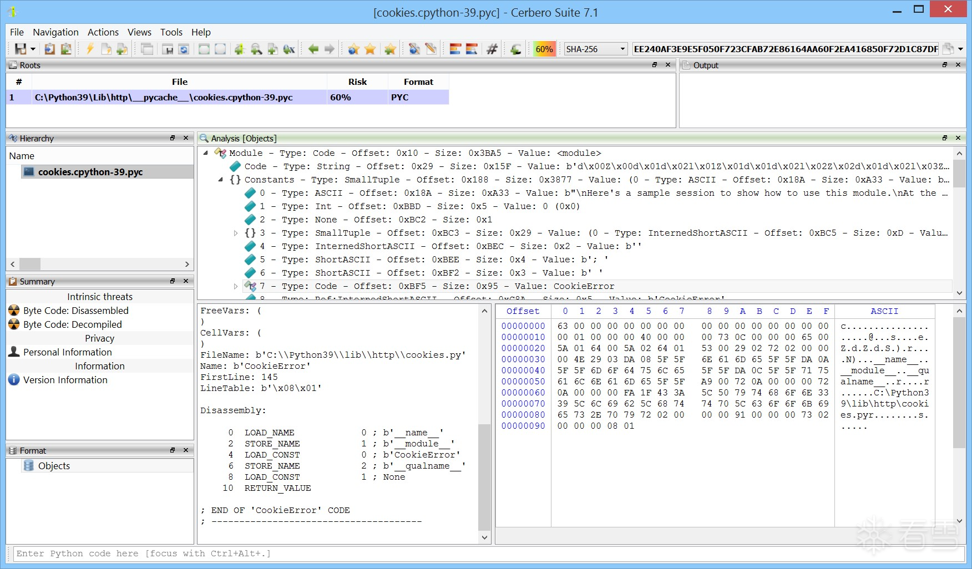
Task: Select Byte Code: Decompiled threat entry
Action: pos(72,324)
